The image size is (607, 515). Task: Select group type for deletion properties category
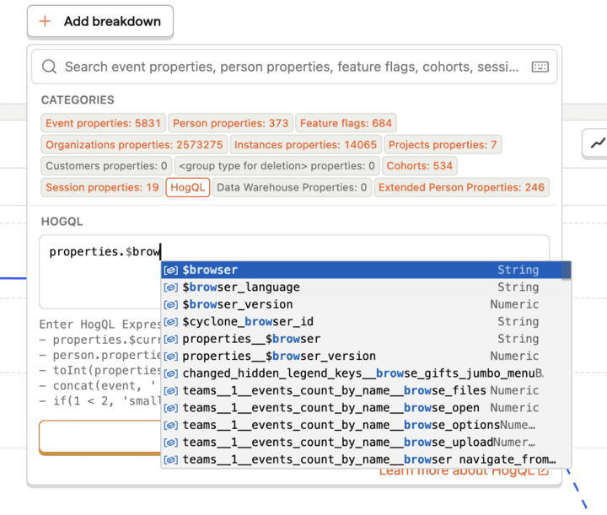(x=277, y=166)
